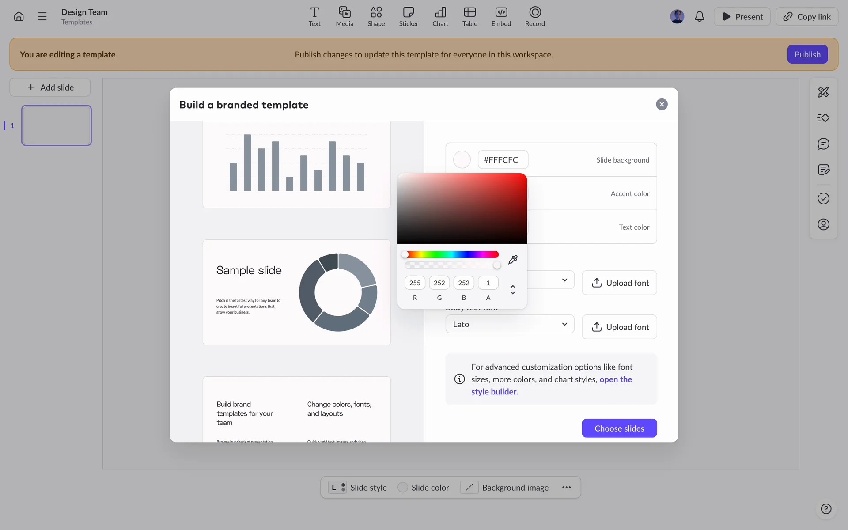The height and width of the screenshot is (530, 848).
Task: Open the Slide style dropdown
Action: coord(358,488)
